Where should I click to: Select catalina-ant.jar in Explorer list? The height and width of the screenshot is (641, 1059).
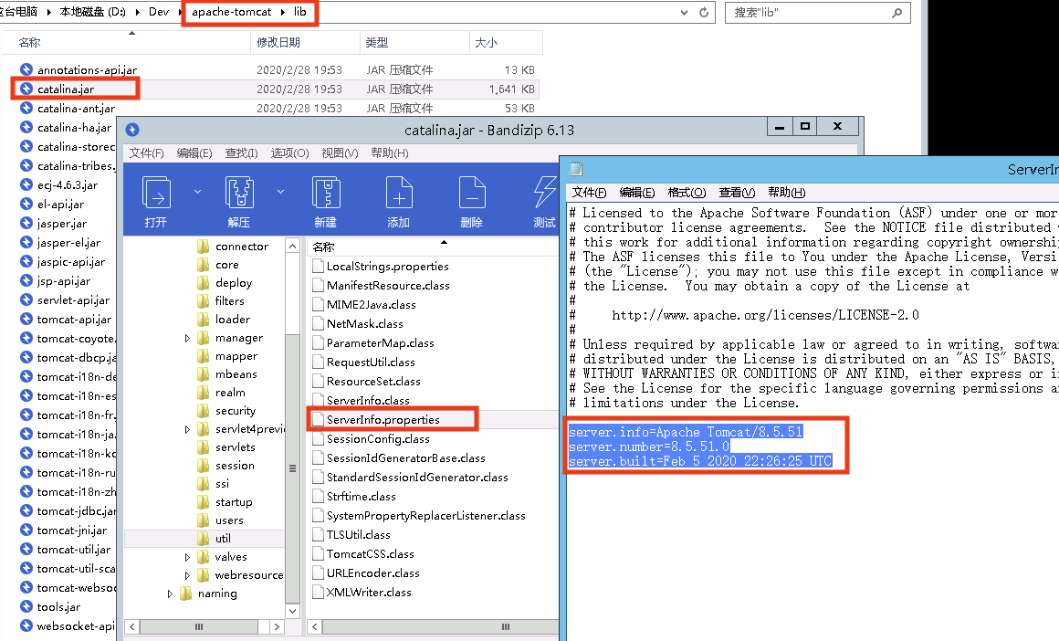(76, 108)
